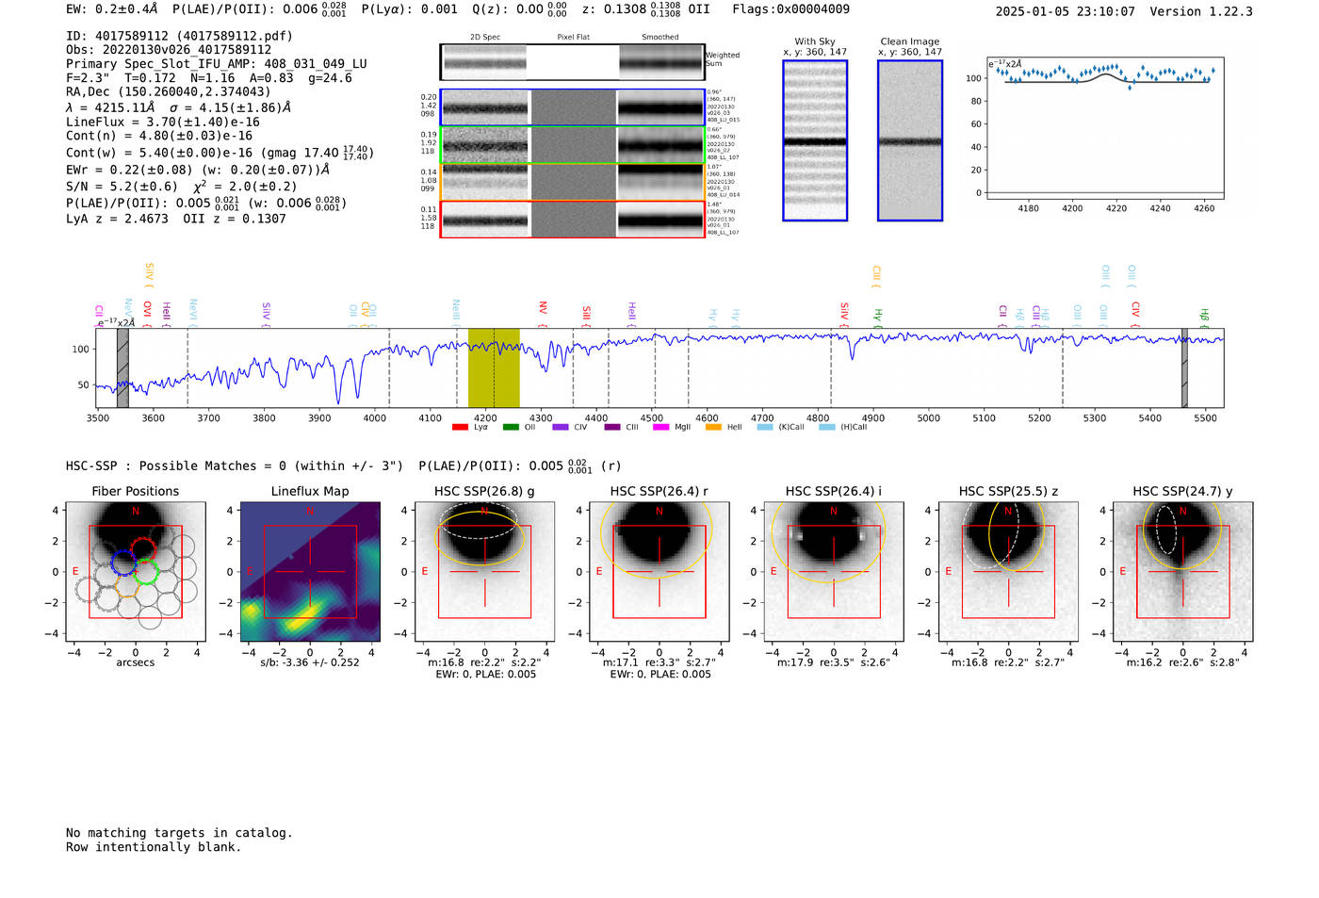Open the Clean Image cutout
Viewport: 1319px width, 898px height.
pyautogui.click(x=909, y=140)
